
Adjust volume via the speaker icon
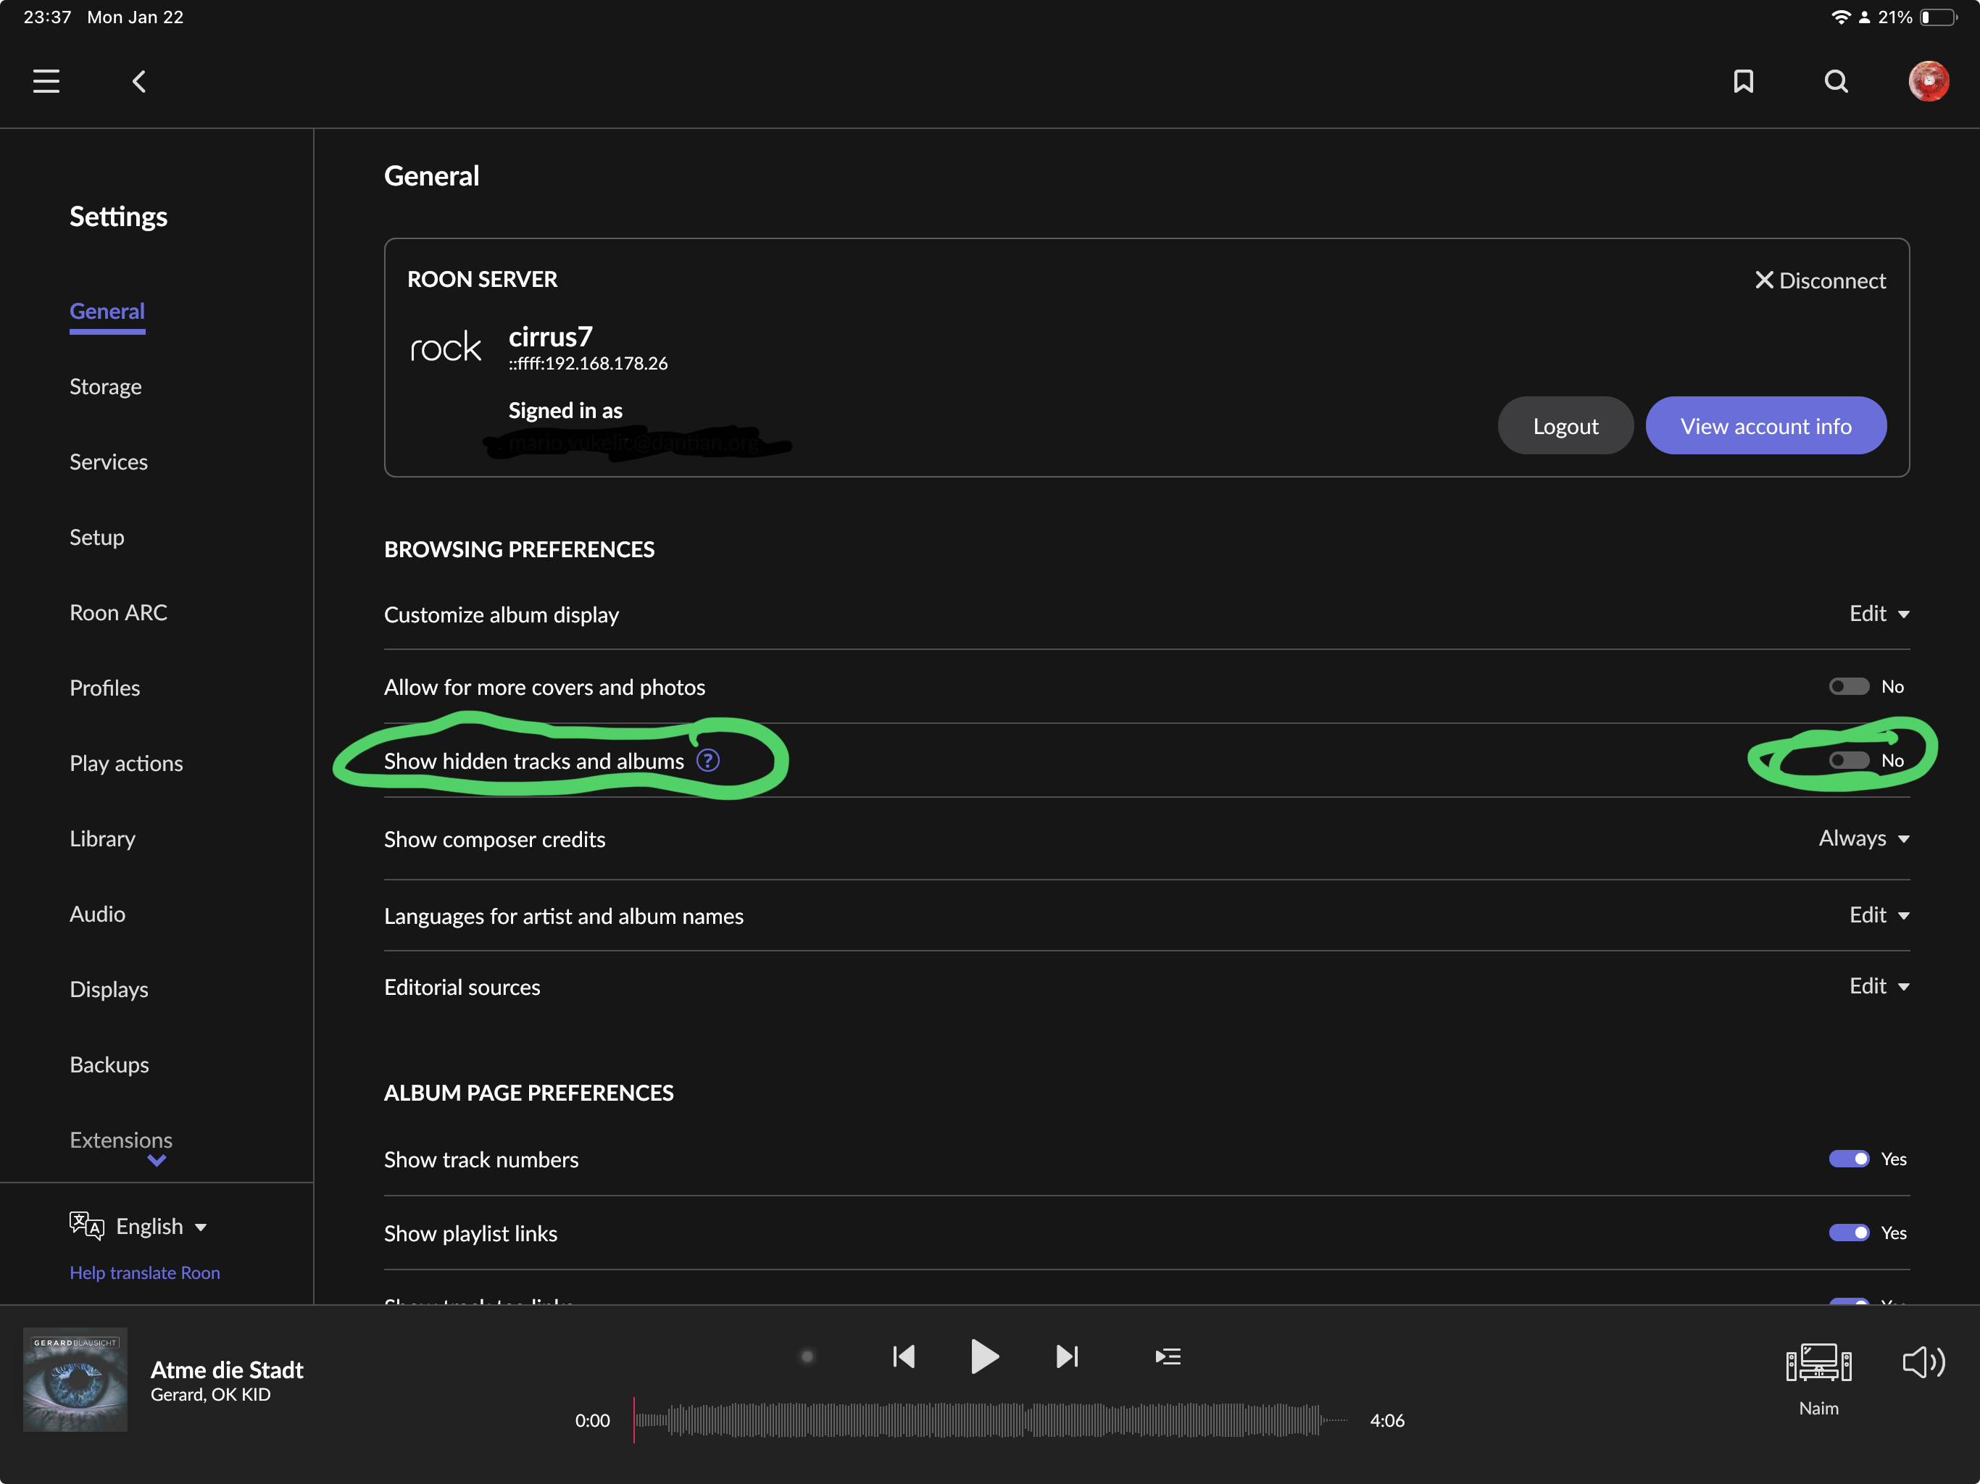click(x=1923, y=1362)
